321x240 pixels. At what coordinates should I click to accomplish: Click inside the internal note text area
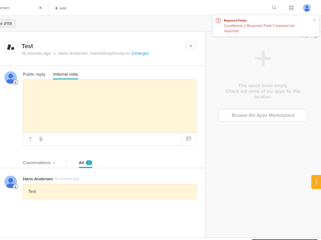pos(109,106)
